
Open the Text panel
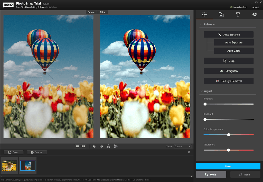click(238, 15)
